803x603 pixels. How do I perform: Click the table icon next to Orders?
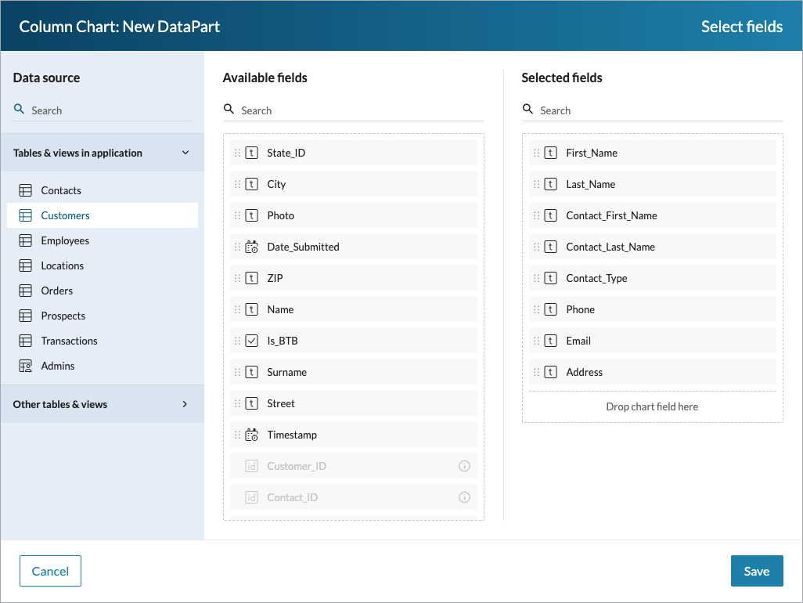pos(24,291)
